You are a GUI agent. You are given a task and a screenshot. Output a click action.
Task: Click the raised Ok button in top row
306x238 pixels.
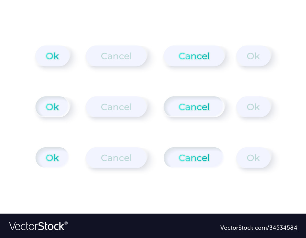pyautogui.click(x=53, y=56)
